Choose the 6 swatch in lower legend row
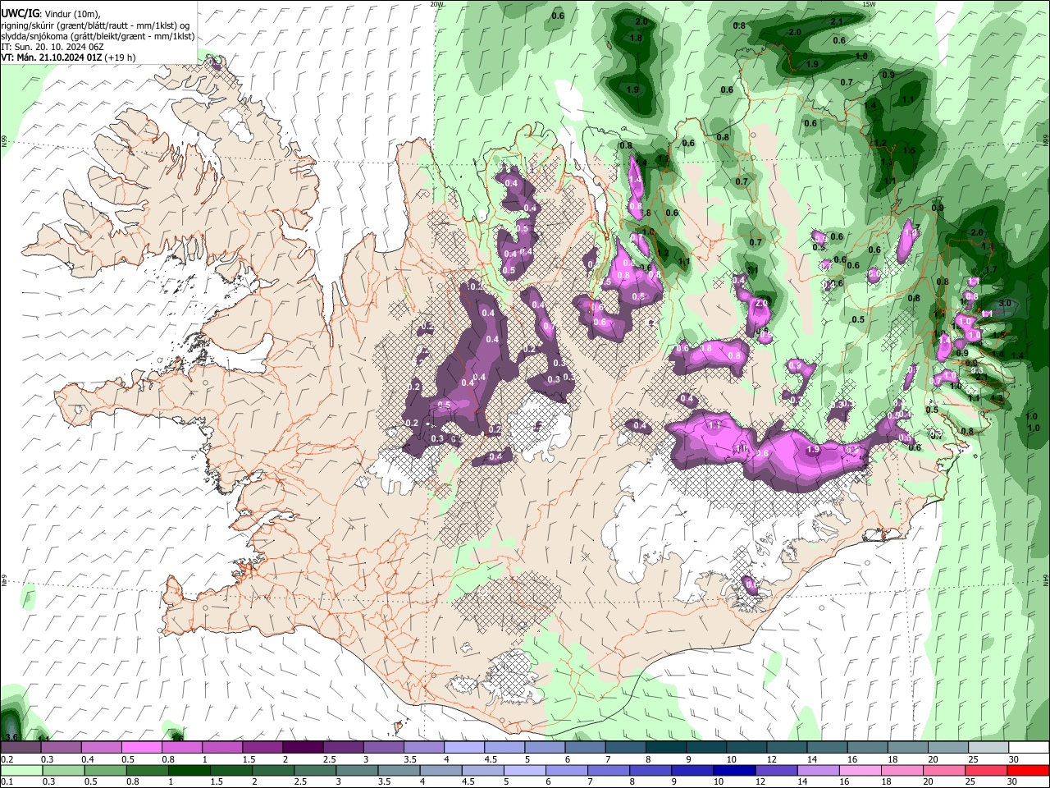Viewport: 1050px width, 788px height. click(x=566, y=771)
